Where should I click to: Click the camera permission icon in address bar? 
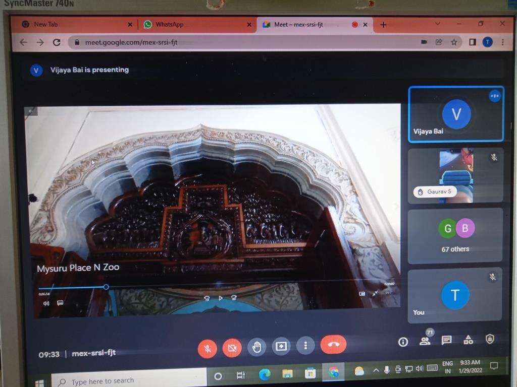[424, 42]
